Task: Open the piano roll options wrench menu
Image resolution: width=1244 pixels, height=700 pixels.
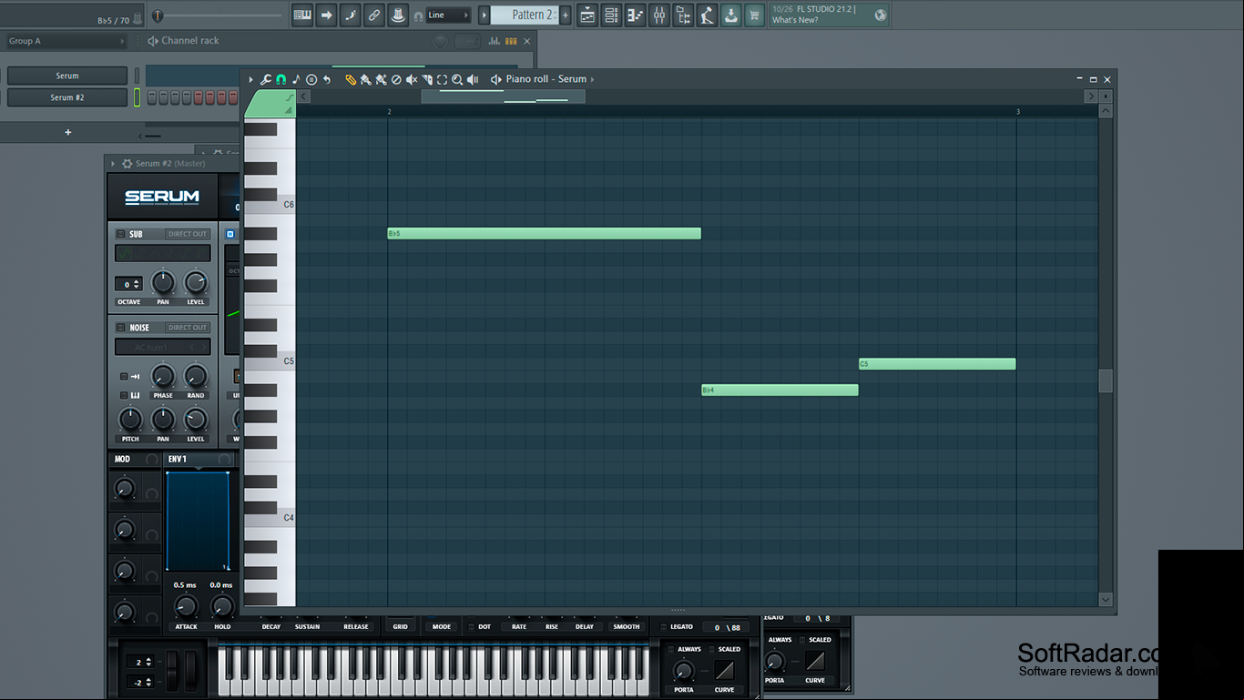Action: click(266, 79)
